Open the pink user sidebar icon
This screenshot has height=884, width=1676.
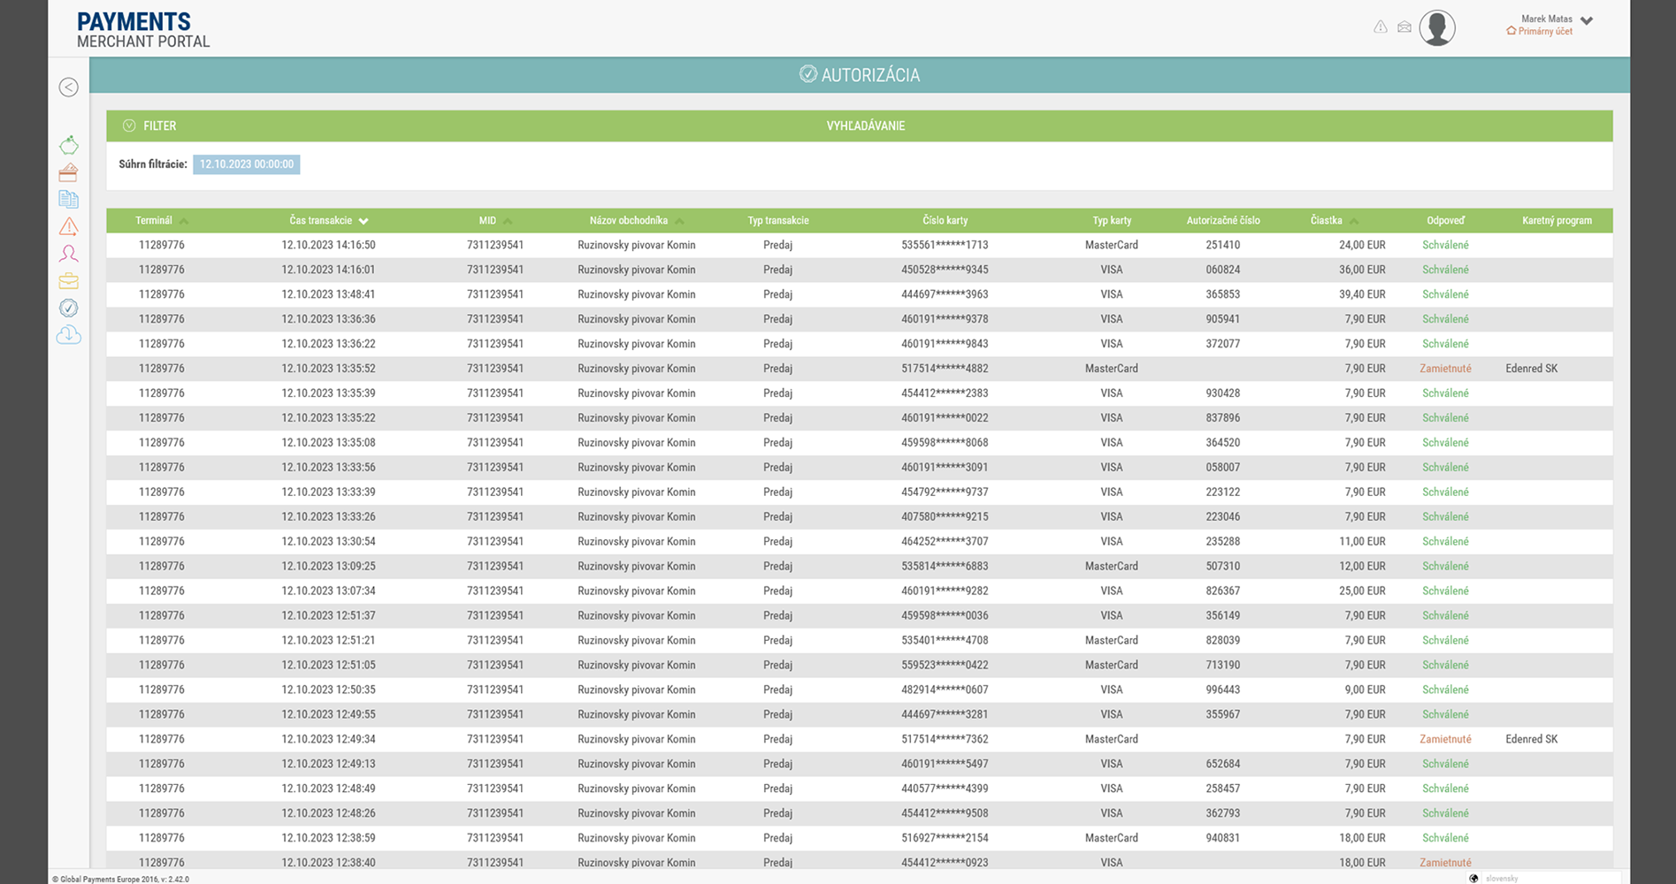tap(69, 254)
